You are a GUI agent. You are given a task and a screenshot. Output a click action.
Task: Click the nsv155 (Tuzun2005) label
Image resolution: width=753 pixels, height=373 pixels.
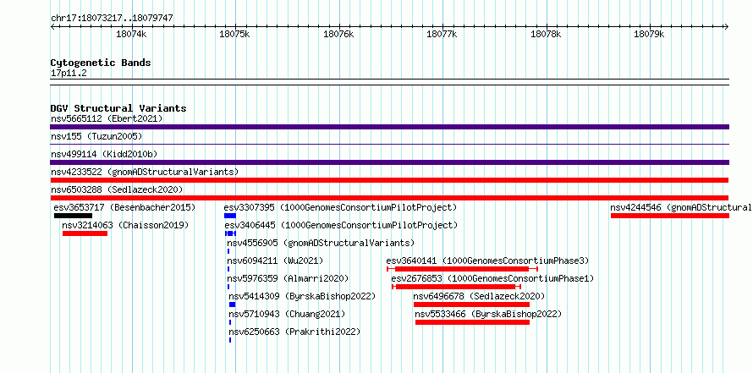coord(96,136)
